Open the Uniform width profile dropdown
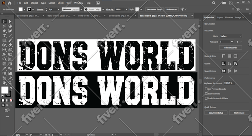 pyautogui.click(x=81, y=10)
